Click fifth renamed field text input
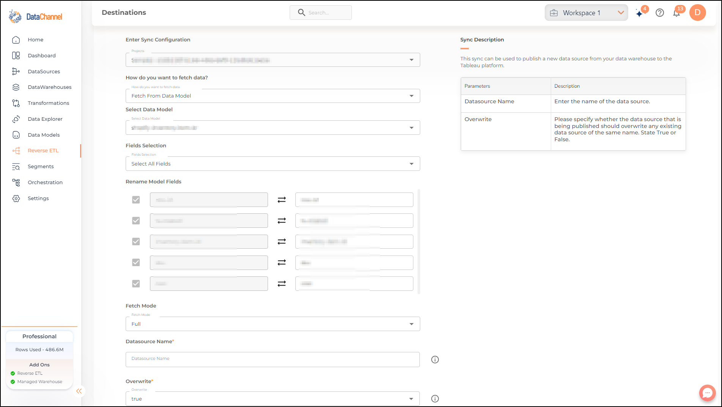This screenshot has height=407, width=722. click(x=354, y=284)
